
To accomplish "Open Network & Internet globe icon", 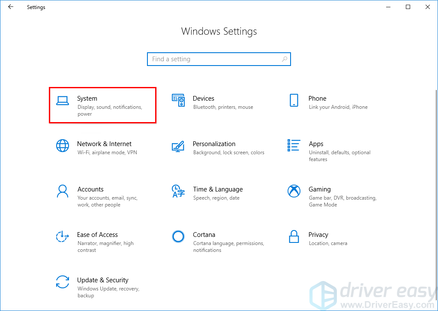I will (x=63, y=146).
